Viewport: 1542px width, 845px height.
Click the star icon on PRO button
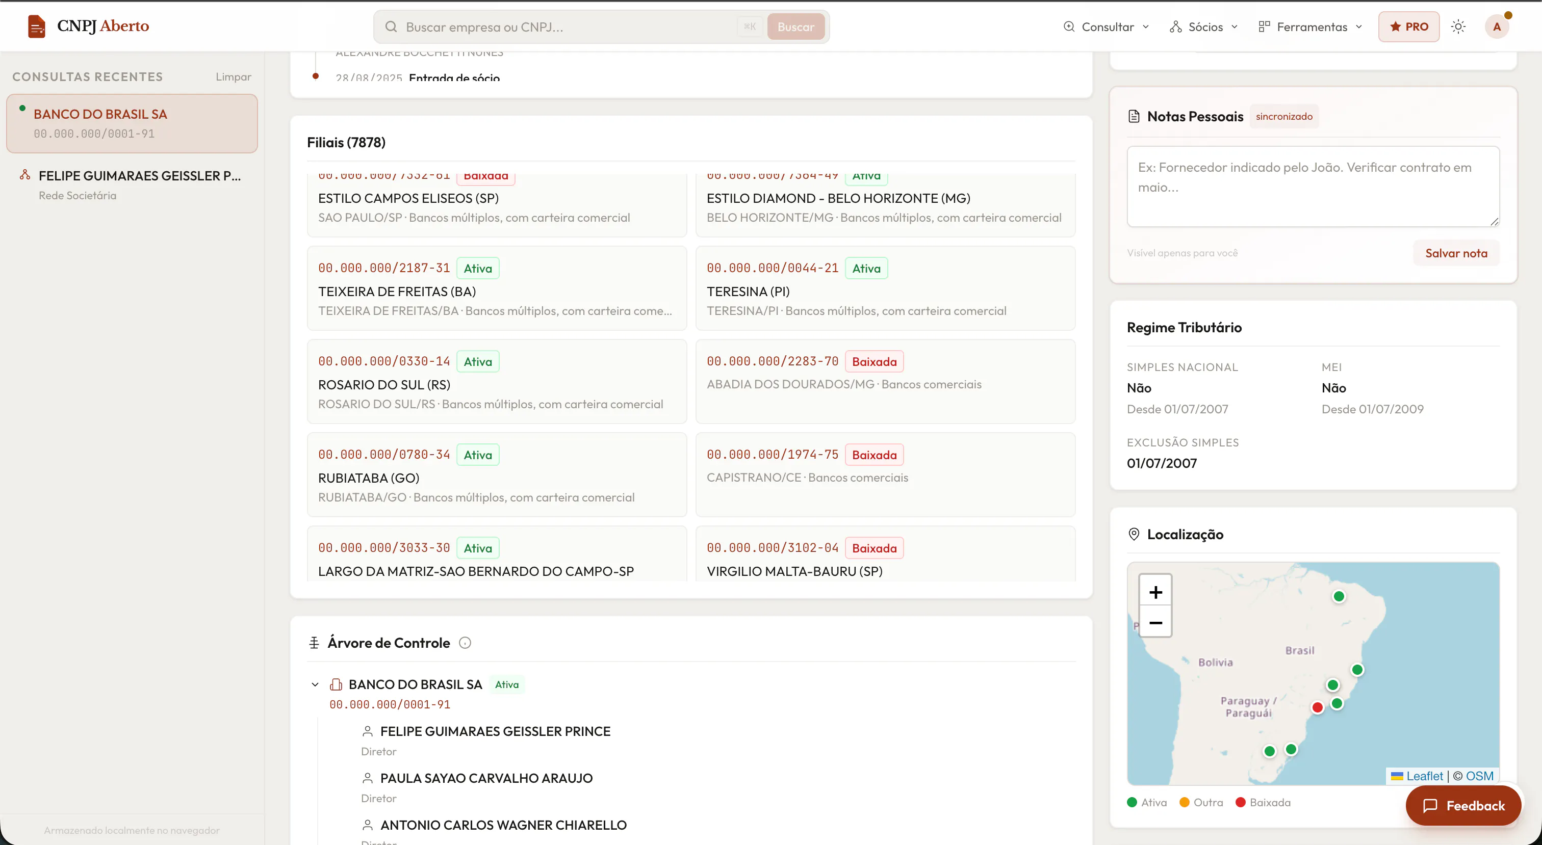(x=1395, y=27)
